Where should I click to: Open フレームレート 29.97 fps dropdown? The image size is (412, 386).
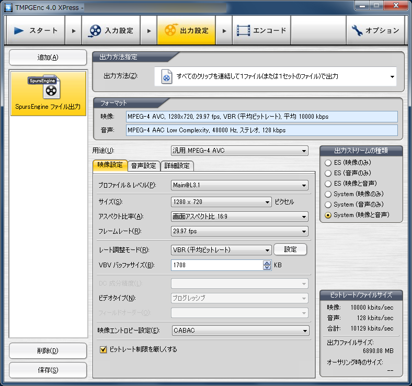pos(239,231)
